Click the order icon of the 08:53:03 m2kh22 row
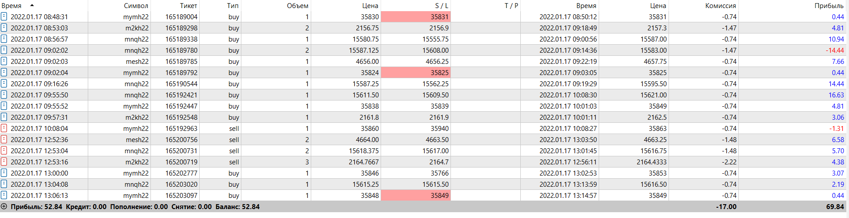The height and width of the screenshot is (218, 849). click(x=4, y=28)
